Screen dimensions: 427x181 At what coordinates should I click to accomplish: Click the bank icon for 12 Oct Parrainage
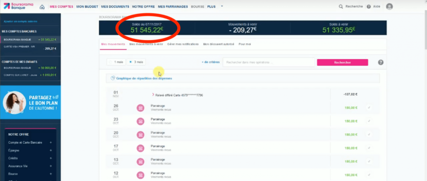[140, 175]
